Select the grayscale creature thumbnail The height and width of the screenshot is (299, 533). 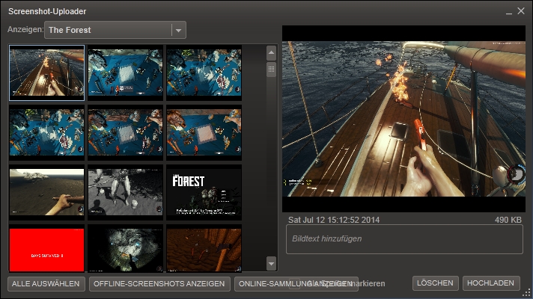(125, 191)
